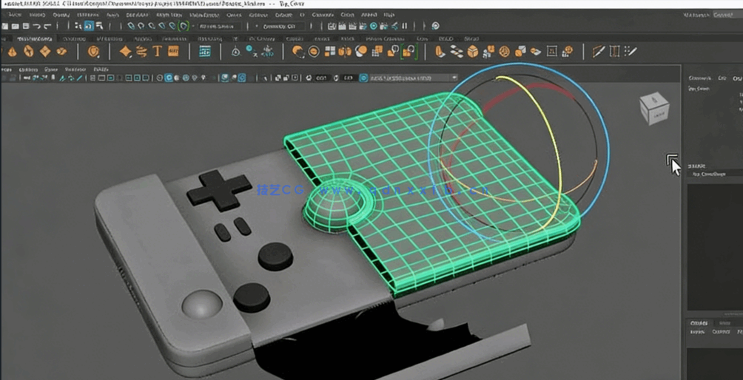
Task: Click the first orange polygon primitive shelf icon
Action: 13,51
